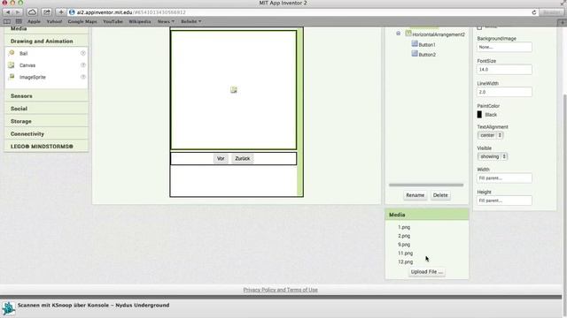Click the components panel horizontal scrollbar
The height and width of the screenshot is (318, 567).
[426, 185]
